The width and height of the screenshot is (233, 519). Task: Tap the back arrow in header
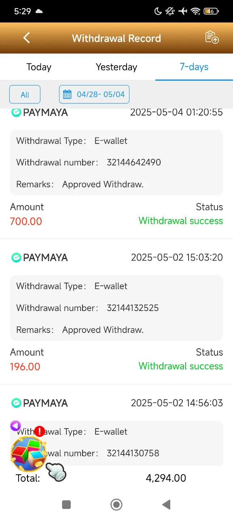[27, 38]
